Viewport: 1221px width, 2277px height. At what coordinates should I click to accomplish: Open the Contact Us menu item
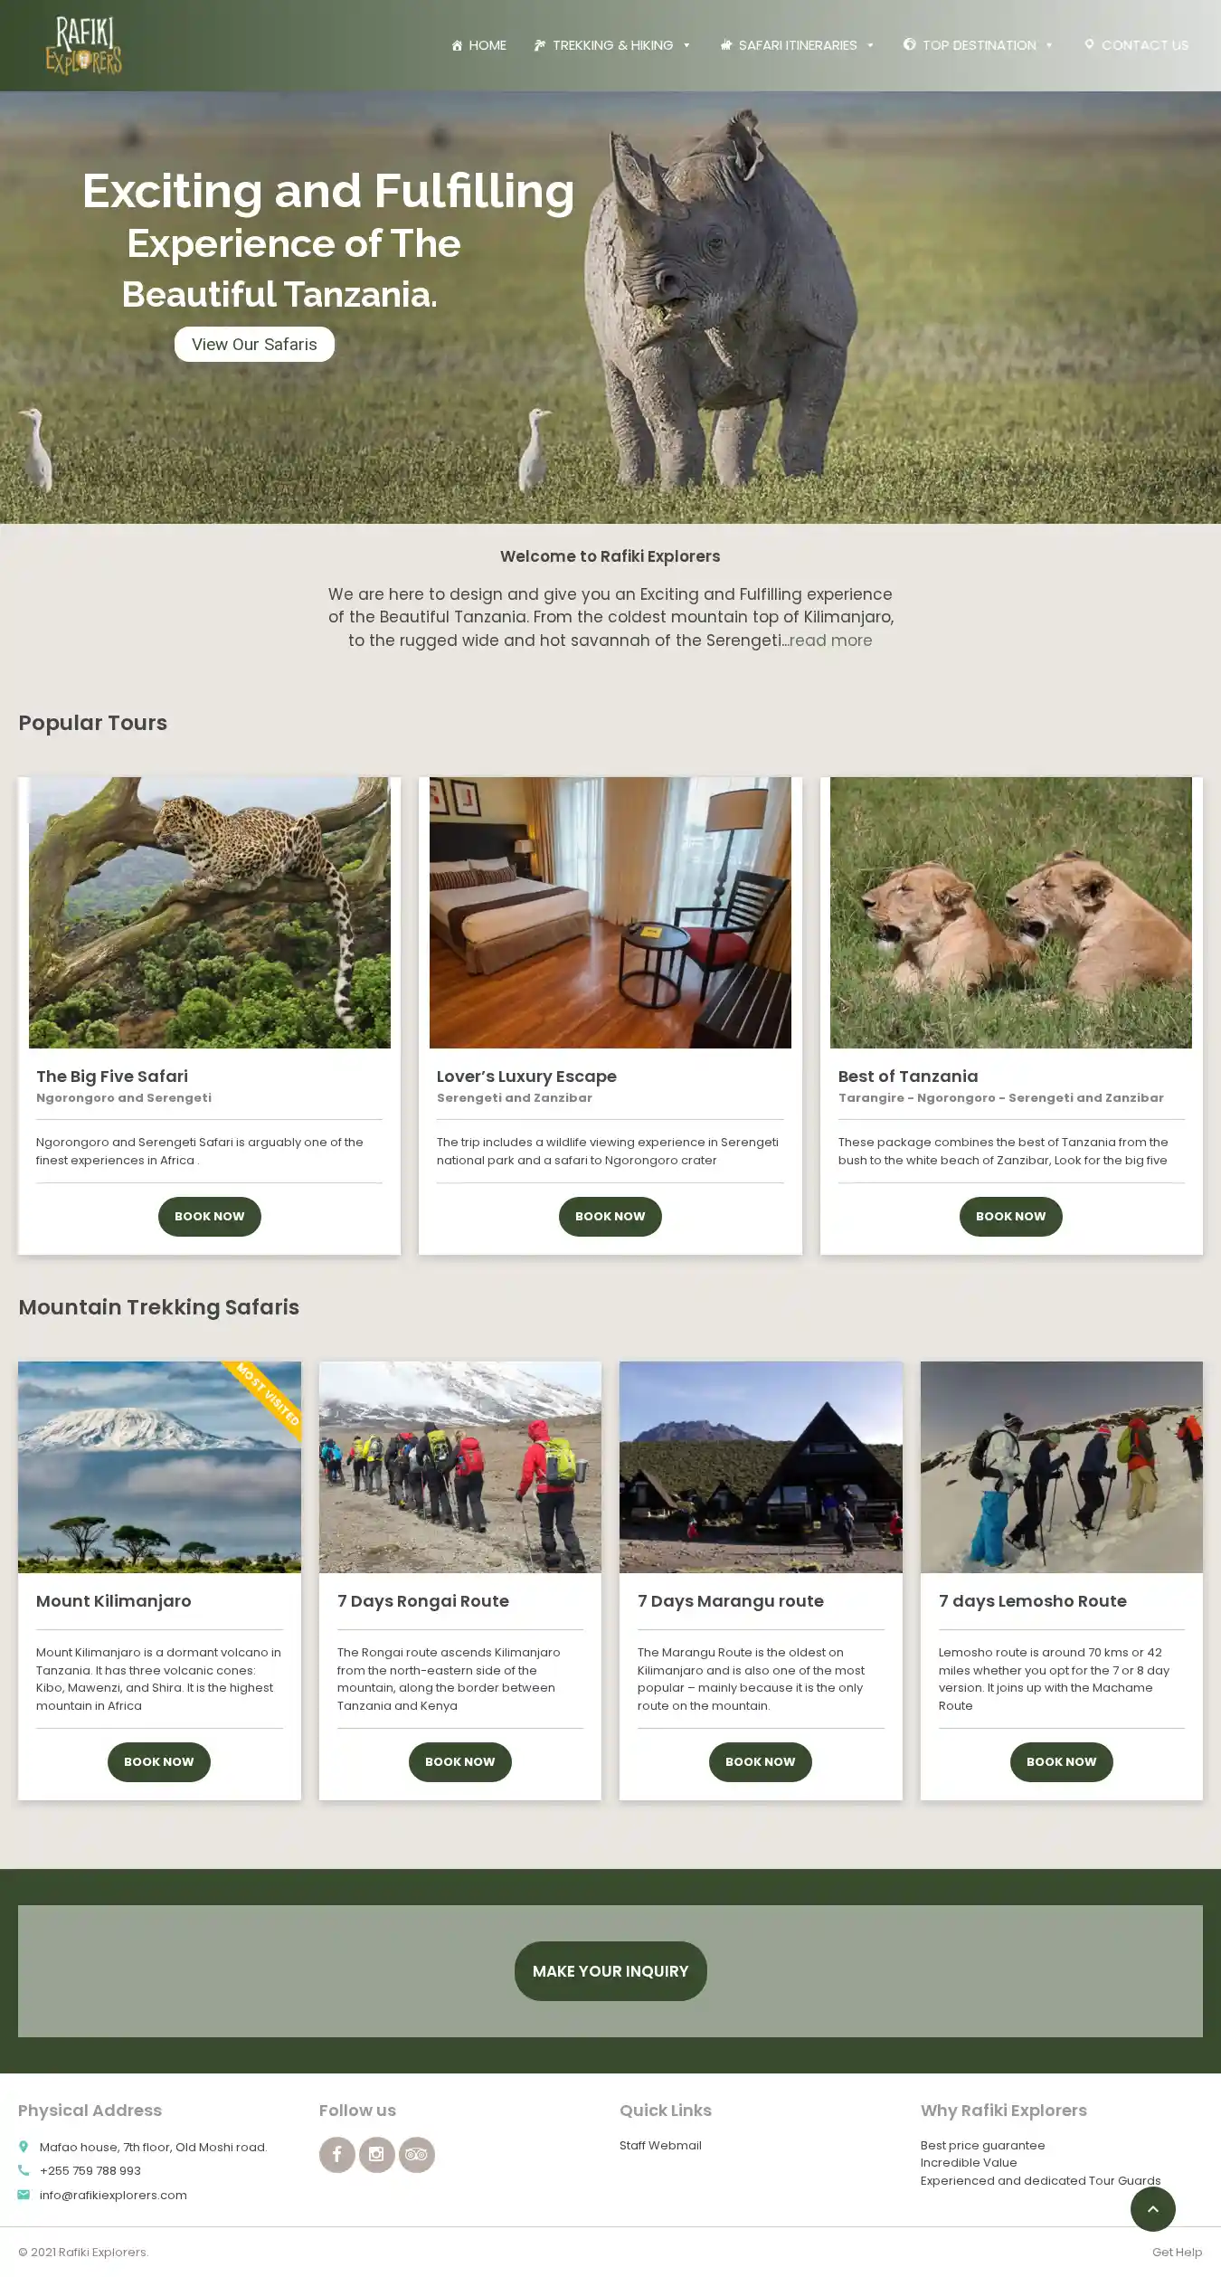pos(1136,45)
